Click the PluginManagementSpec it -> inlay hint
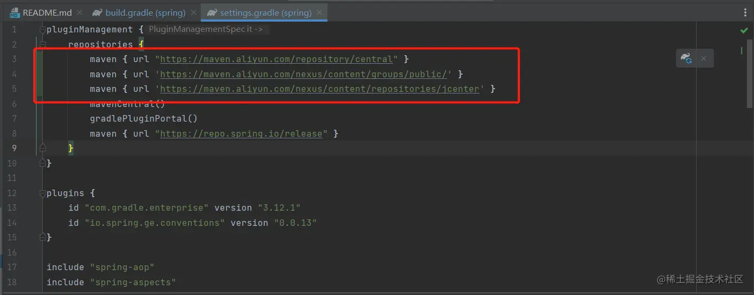 click(206, 30)
